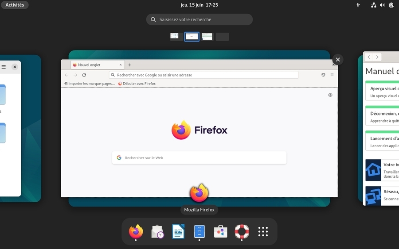Screen dimensions: 399x249
Task: Open Lancement d'applications card in Help
Action: pyautogui.click(x=382, y=140)
